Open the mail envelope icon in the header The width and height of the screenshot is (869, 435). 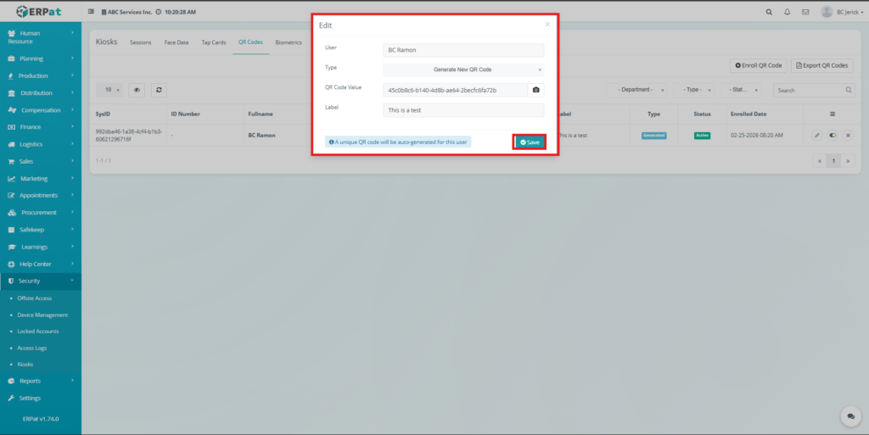[x=805, y=12]
